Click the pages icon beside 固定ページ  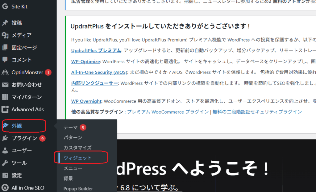coord(5,48)
